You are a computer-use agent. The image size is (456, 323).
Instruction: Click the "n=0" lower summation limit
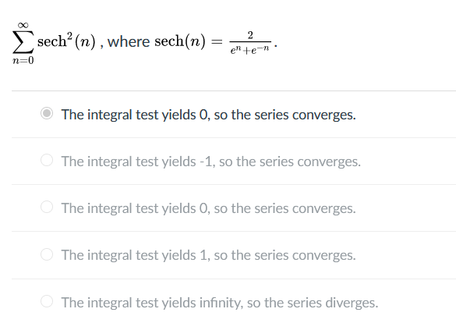pyautogui.click(x=23, y=61)
